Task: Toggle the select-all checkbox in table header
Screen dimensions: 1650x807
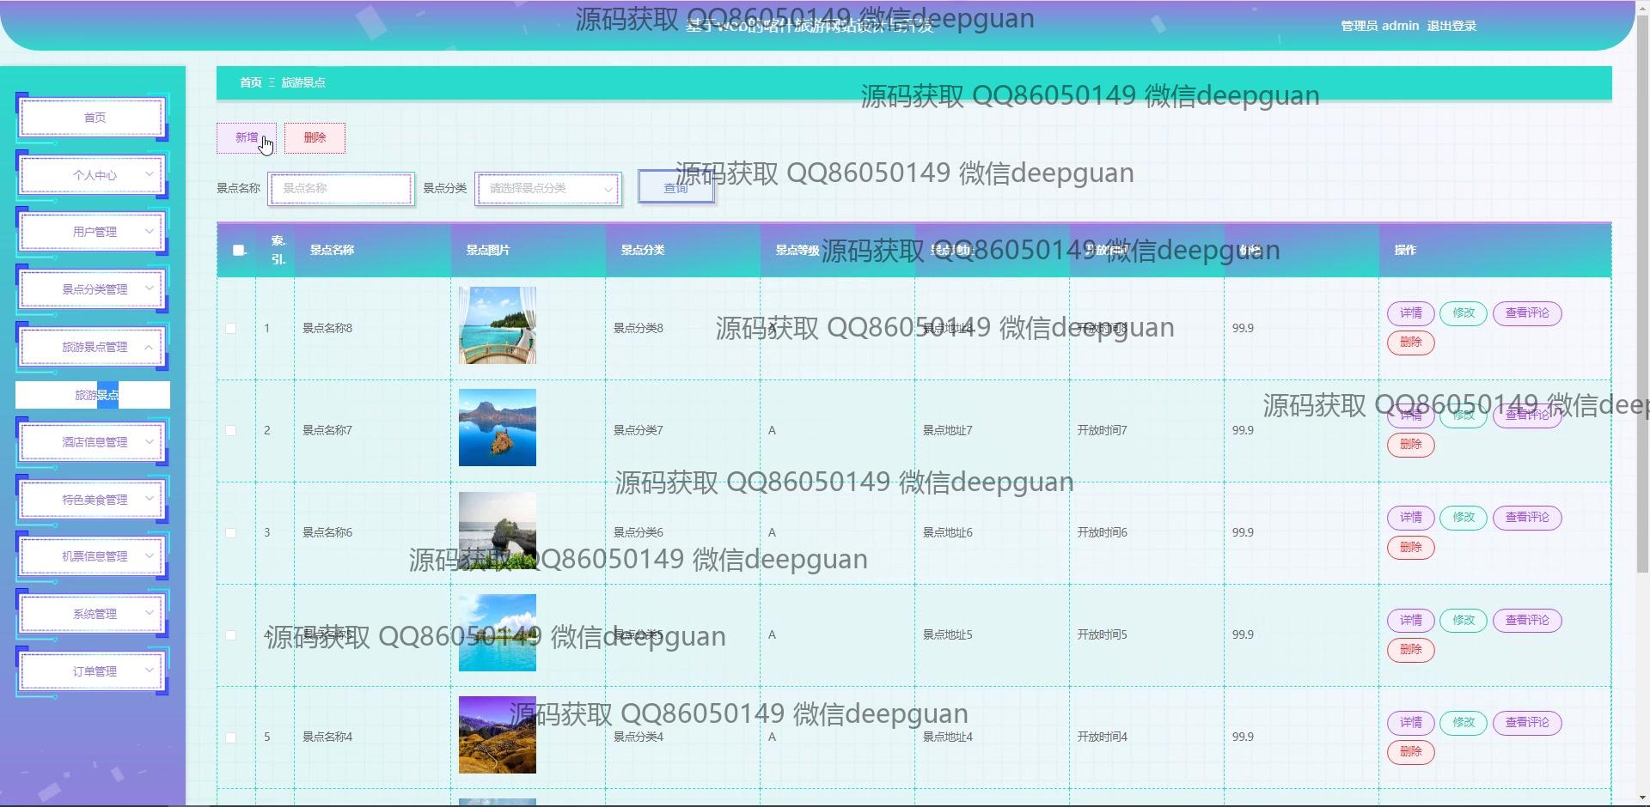Action: point(239,250)
